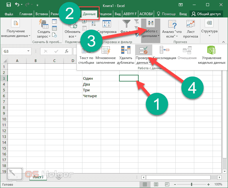
Task: Click the zoom slider handle
Action: 191,185
